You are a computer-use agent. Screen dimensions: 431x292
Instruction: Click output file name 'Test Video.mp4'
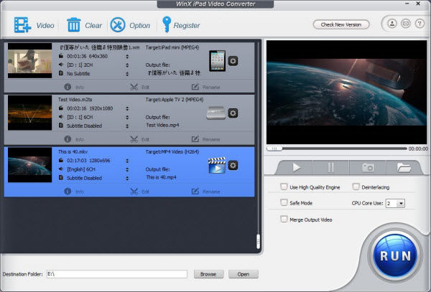(x=162, y=125)
